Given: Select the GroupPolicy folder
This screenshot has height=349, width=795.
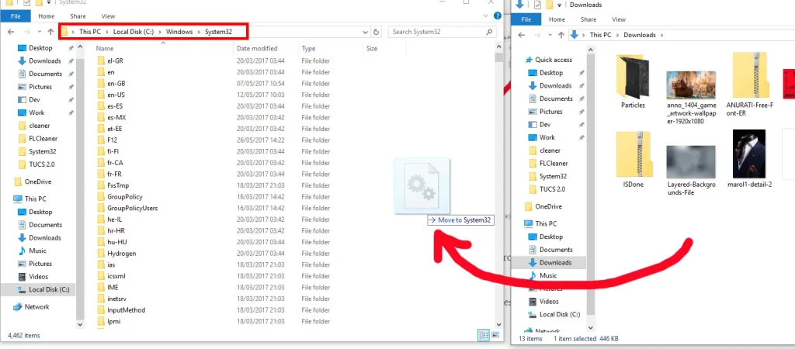Looking at the screenshot, I should 125,196.
